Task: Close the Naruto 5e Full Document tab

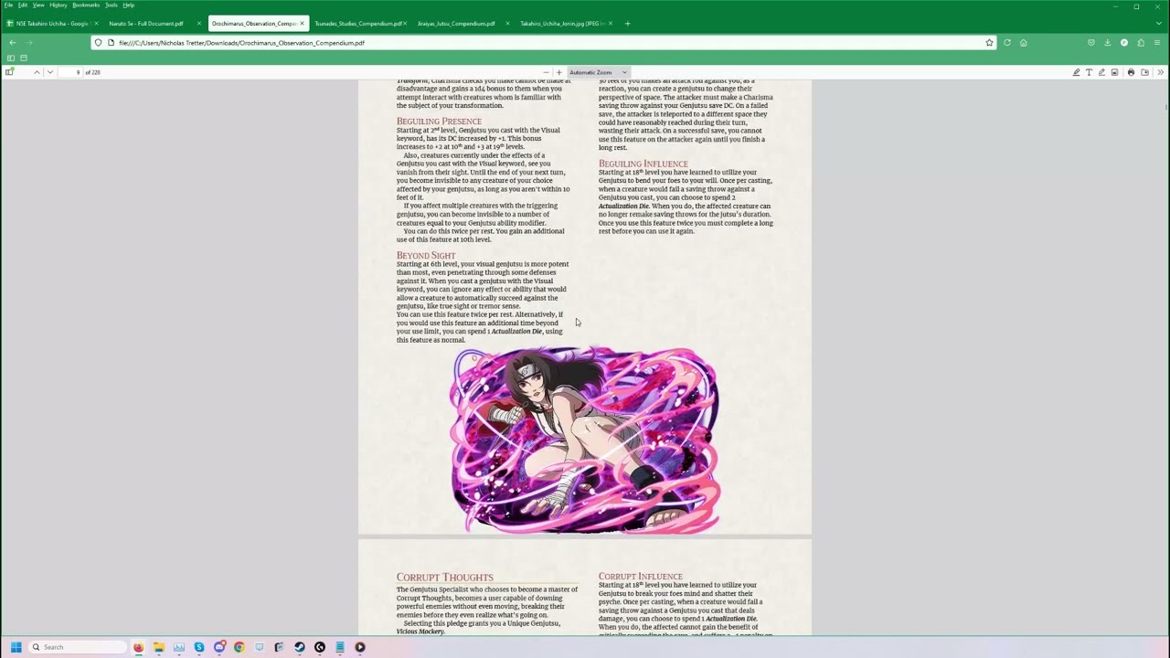Action: pos(198,23)
